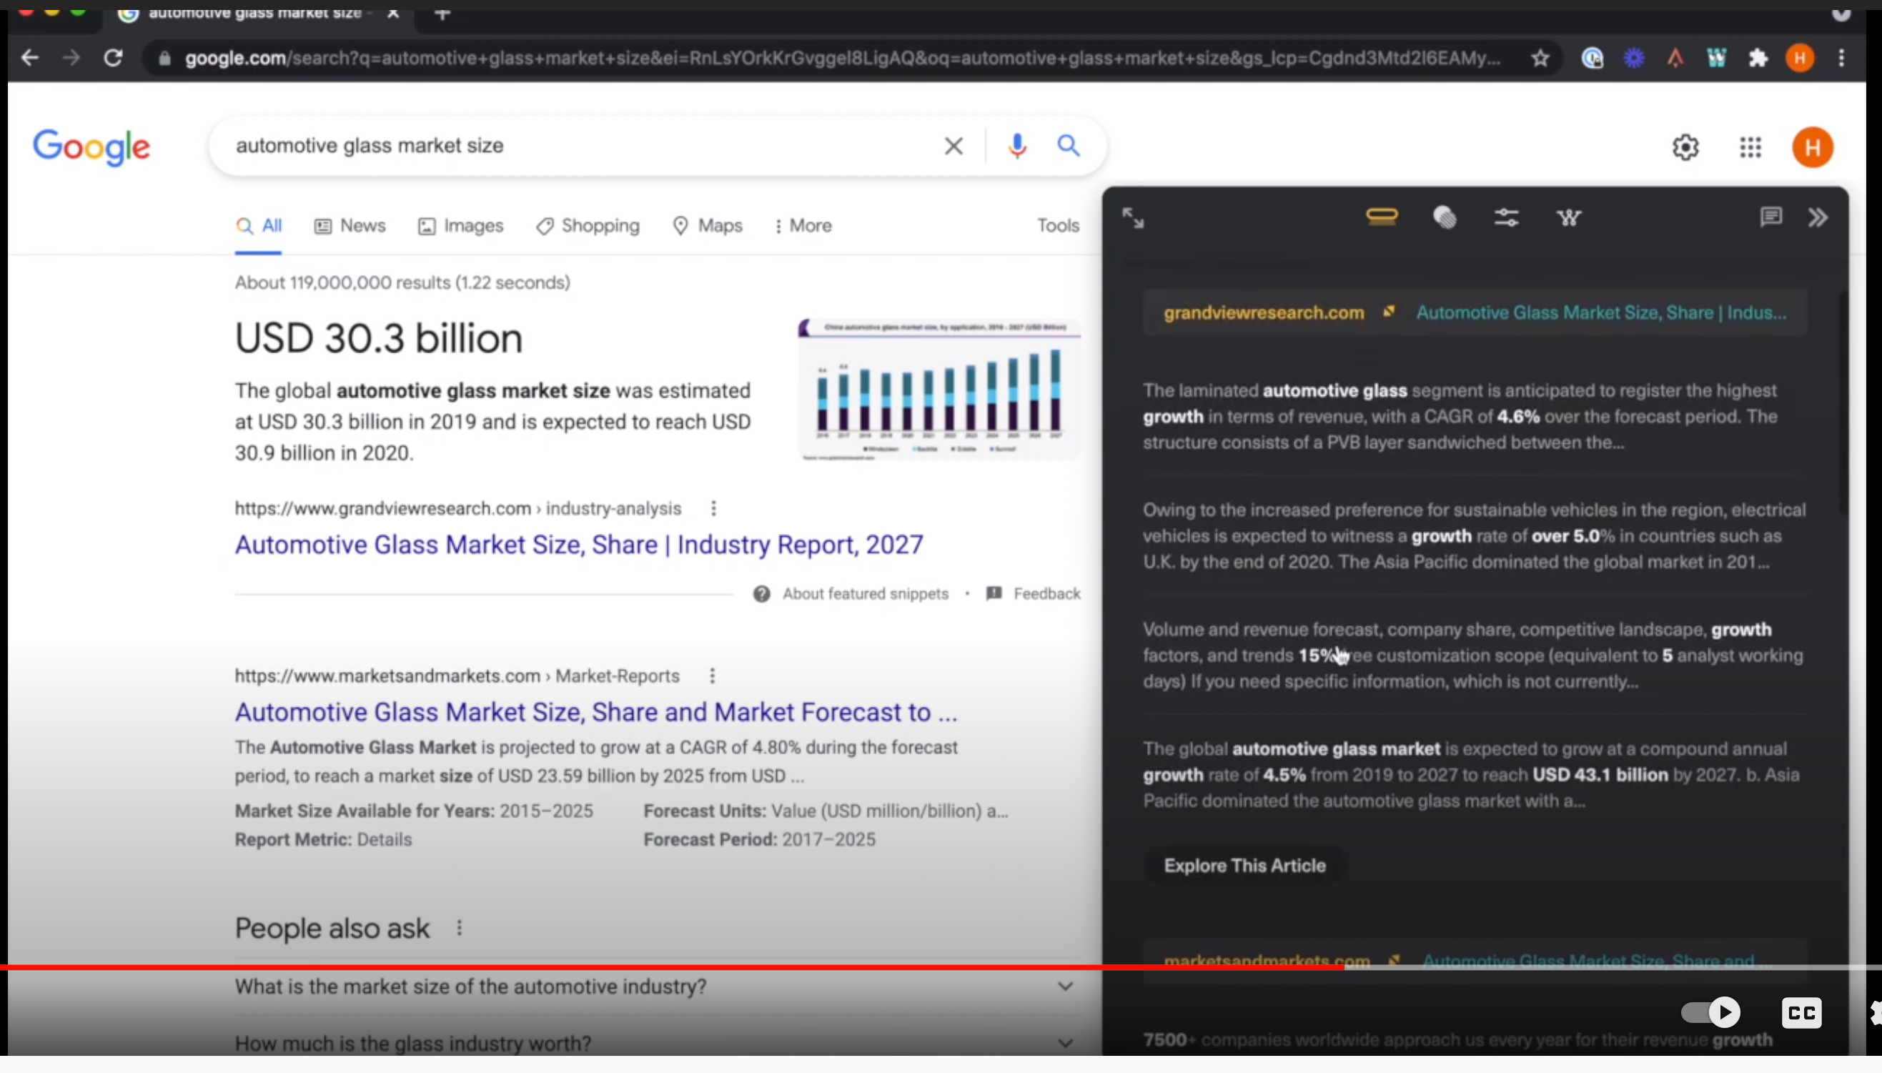Viewport: 1882px width, 1073px height.
Task: Open the Chrome extensions puzzle icon
Action: coord(1758,58)
